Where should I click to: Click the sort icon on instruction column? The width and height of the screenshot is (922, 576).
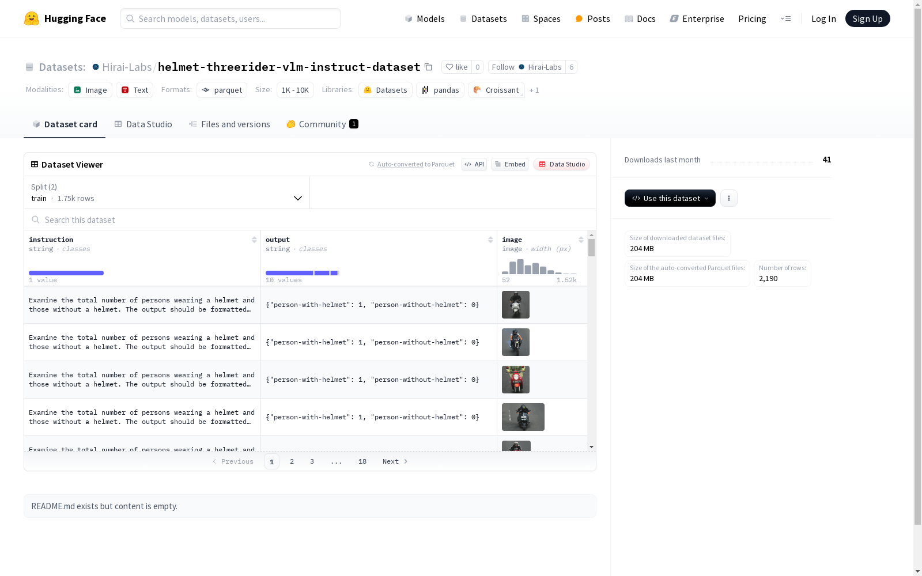pos(254,240)
